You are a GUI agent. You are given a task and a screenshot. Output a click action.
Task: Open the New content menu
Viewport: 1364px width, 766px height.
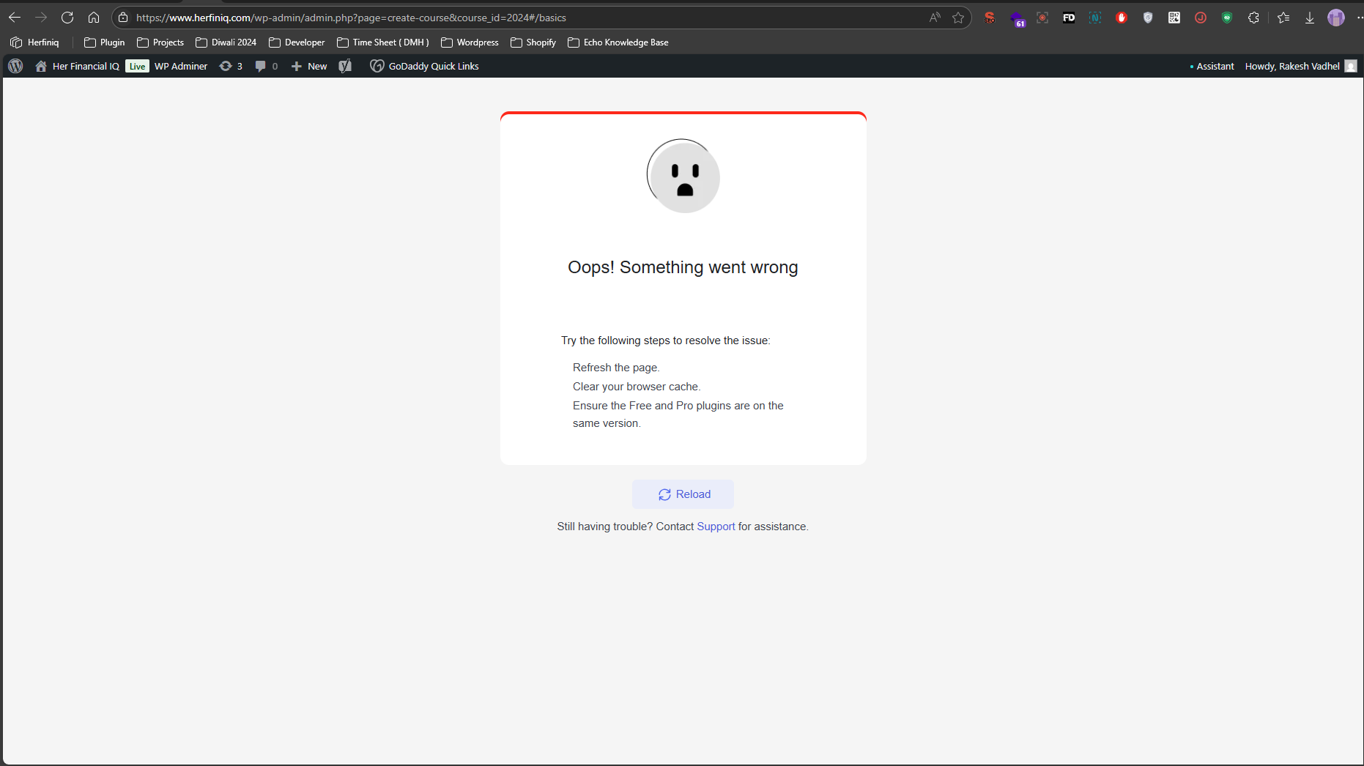click(x=309, y=66)
